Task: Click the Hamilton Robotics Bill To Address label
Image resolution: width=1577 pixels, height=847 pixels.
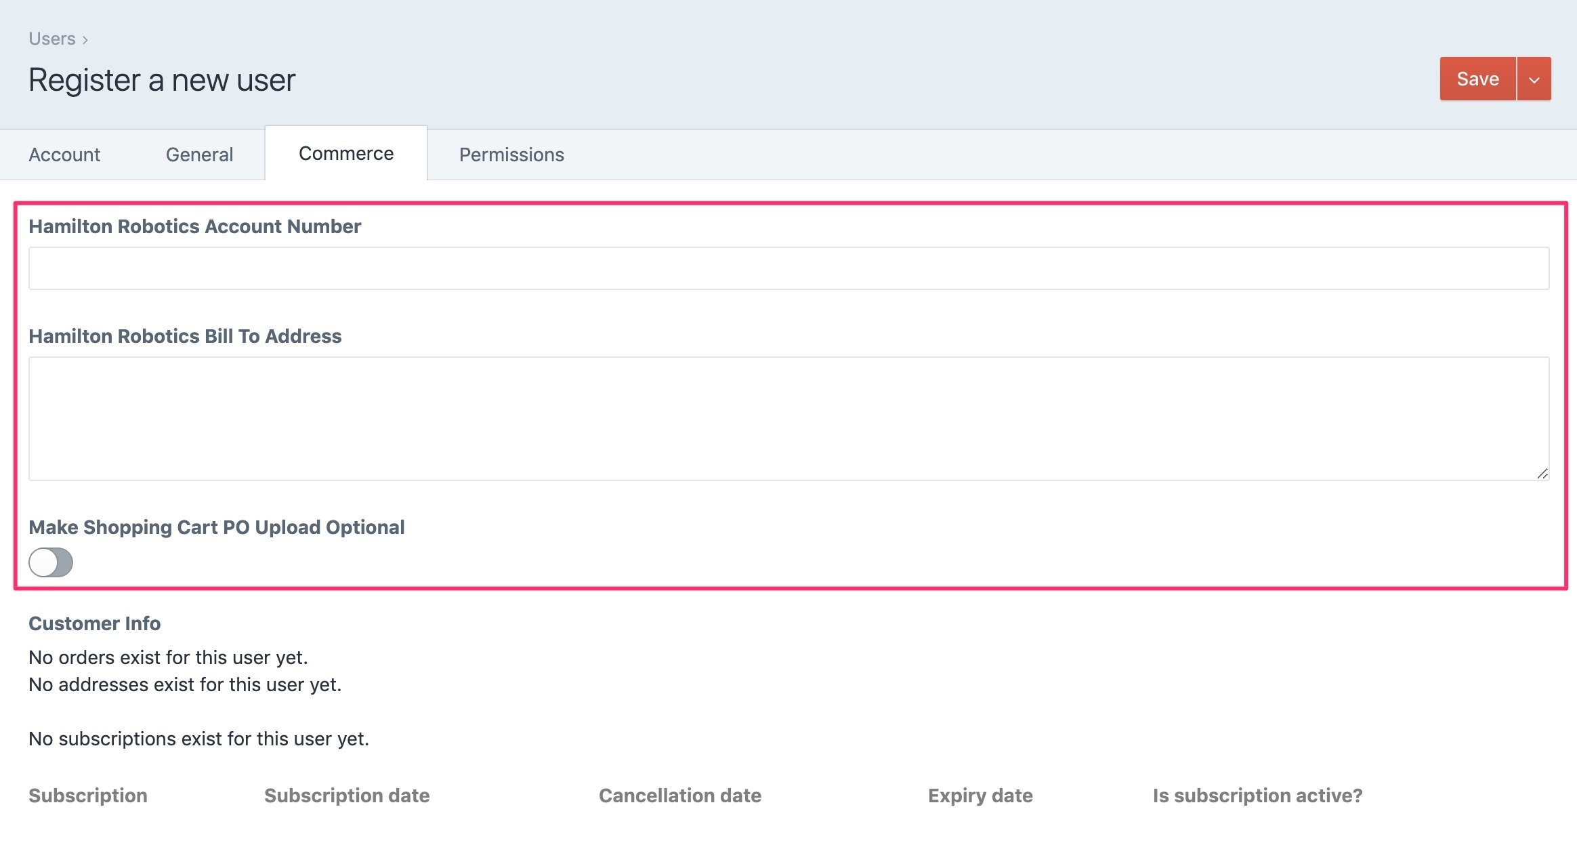Action: (x=185, y=336)
